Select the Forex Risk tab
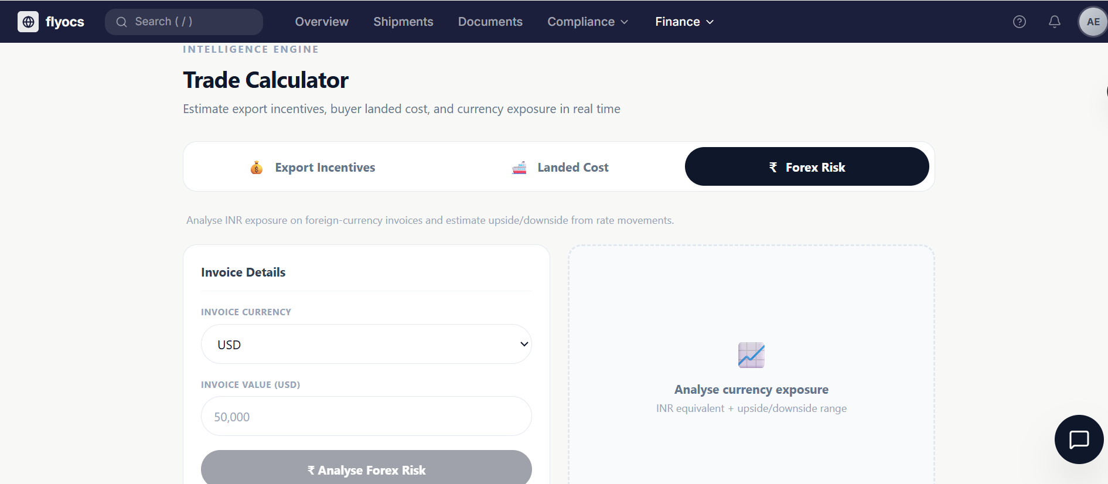1108x484 pixels. pyautogui.click(x=806, y=167)
